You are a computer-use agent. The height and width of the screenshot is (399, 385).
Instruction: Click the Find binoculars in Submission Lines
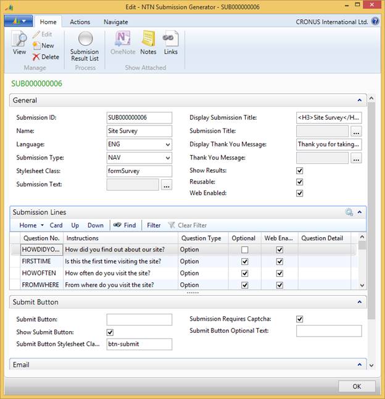[x=117, y=225]
